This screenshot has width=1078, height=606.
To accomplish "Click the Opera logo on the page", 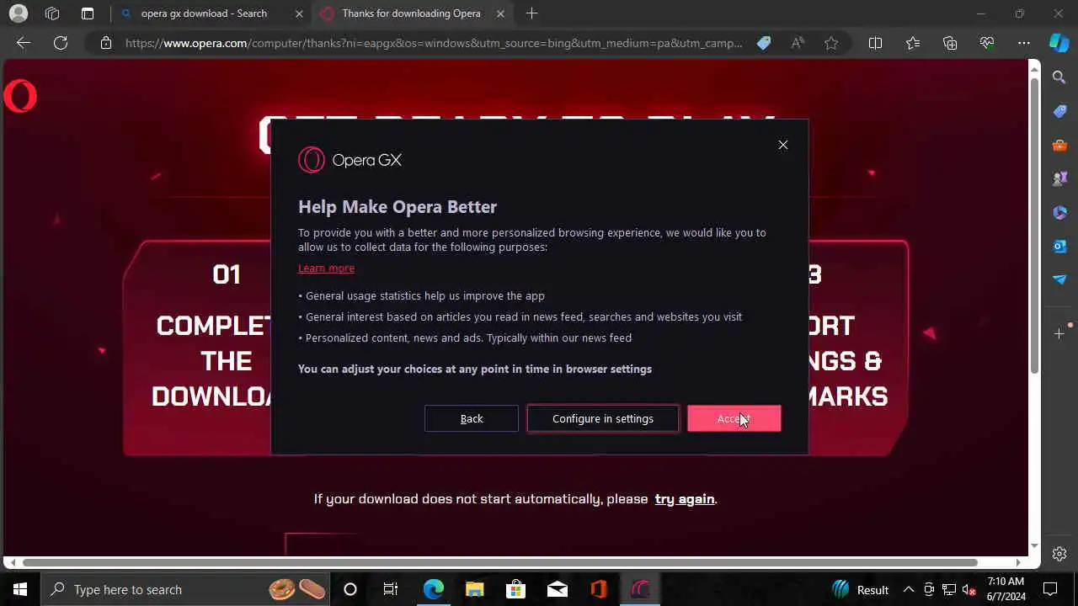I will [x=20, y=97].
